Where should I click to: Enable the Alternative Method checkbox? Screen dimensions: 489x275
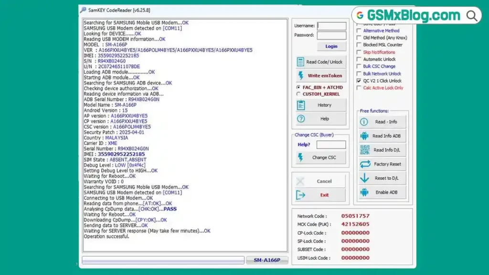click(359, 31)
